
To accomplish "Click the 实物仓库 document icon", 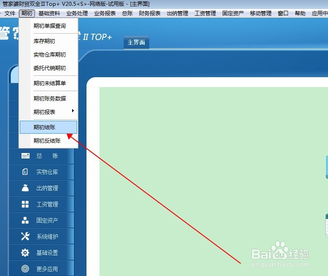I will (25, 172).
